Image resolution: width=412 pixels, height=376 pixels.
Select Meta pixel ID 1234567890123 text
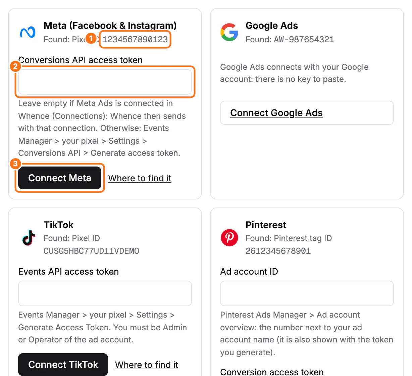pos(135,40)
